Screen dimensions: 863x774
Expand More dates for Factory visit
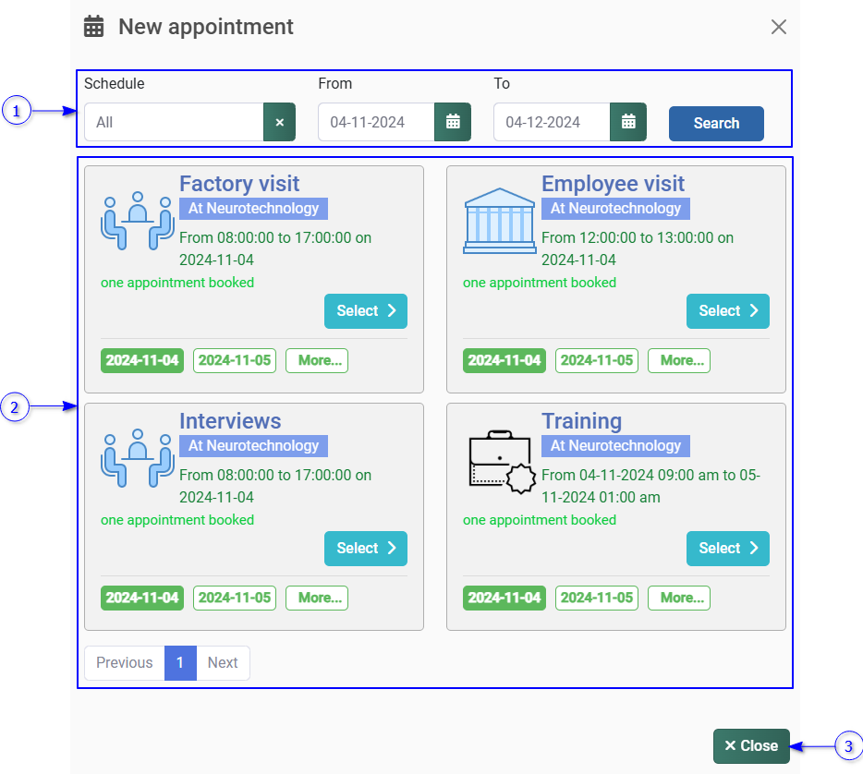[317, 360]
